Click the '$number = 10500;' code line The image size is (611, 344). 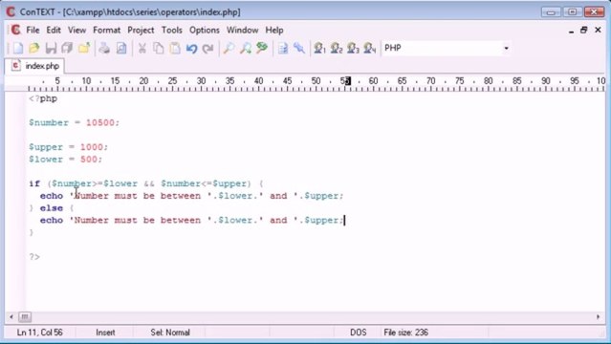coord(74,122)
